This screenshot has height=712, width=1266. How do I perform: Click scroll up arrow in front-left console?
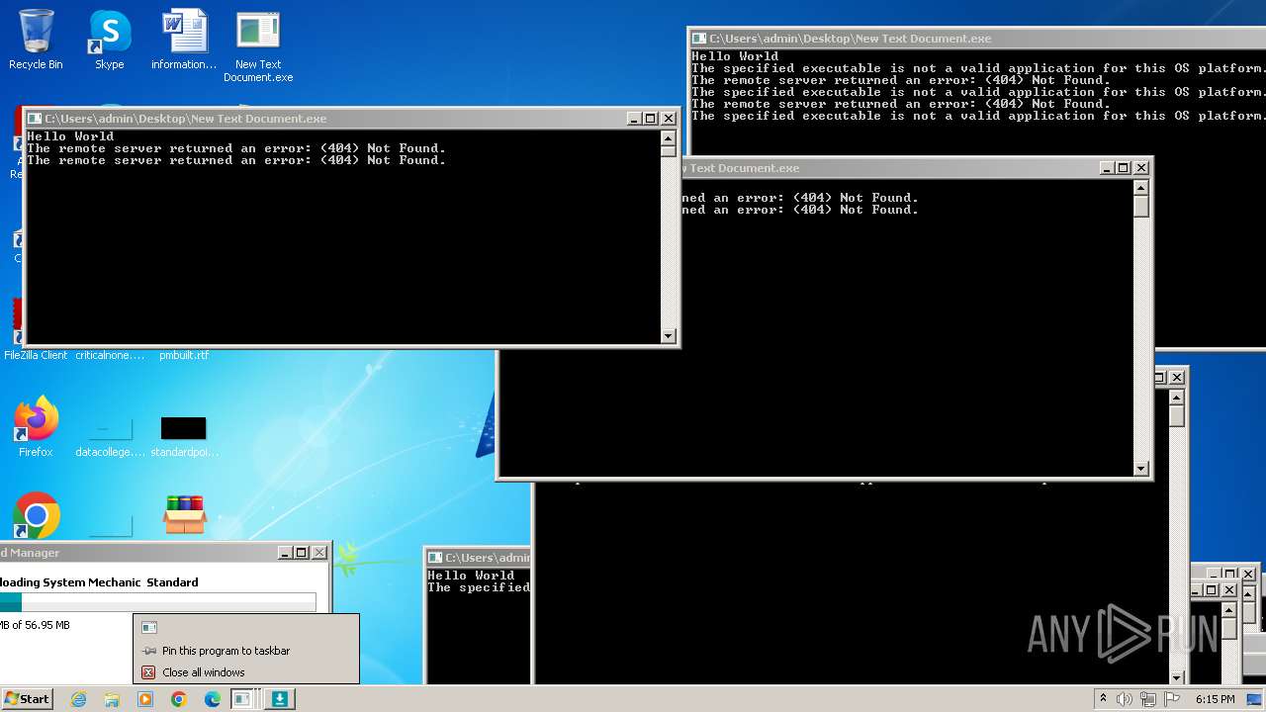669,137
